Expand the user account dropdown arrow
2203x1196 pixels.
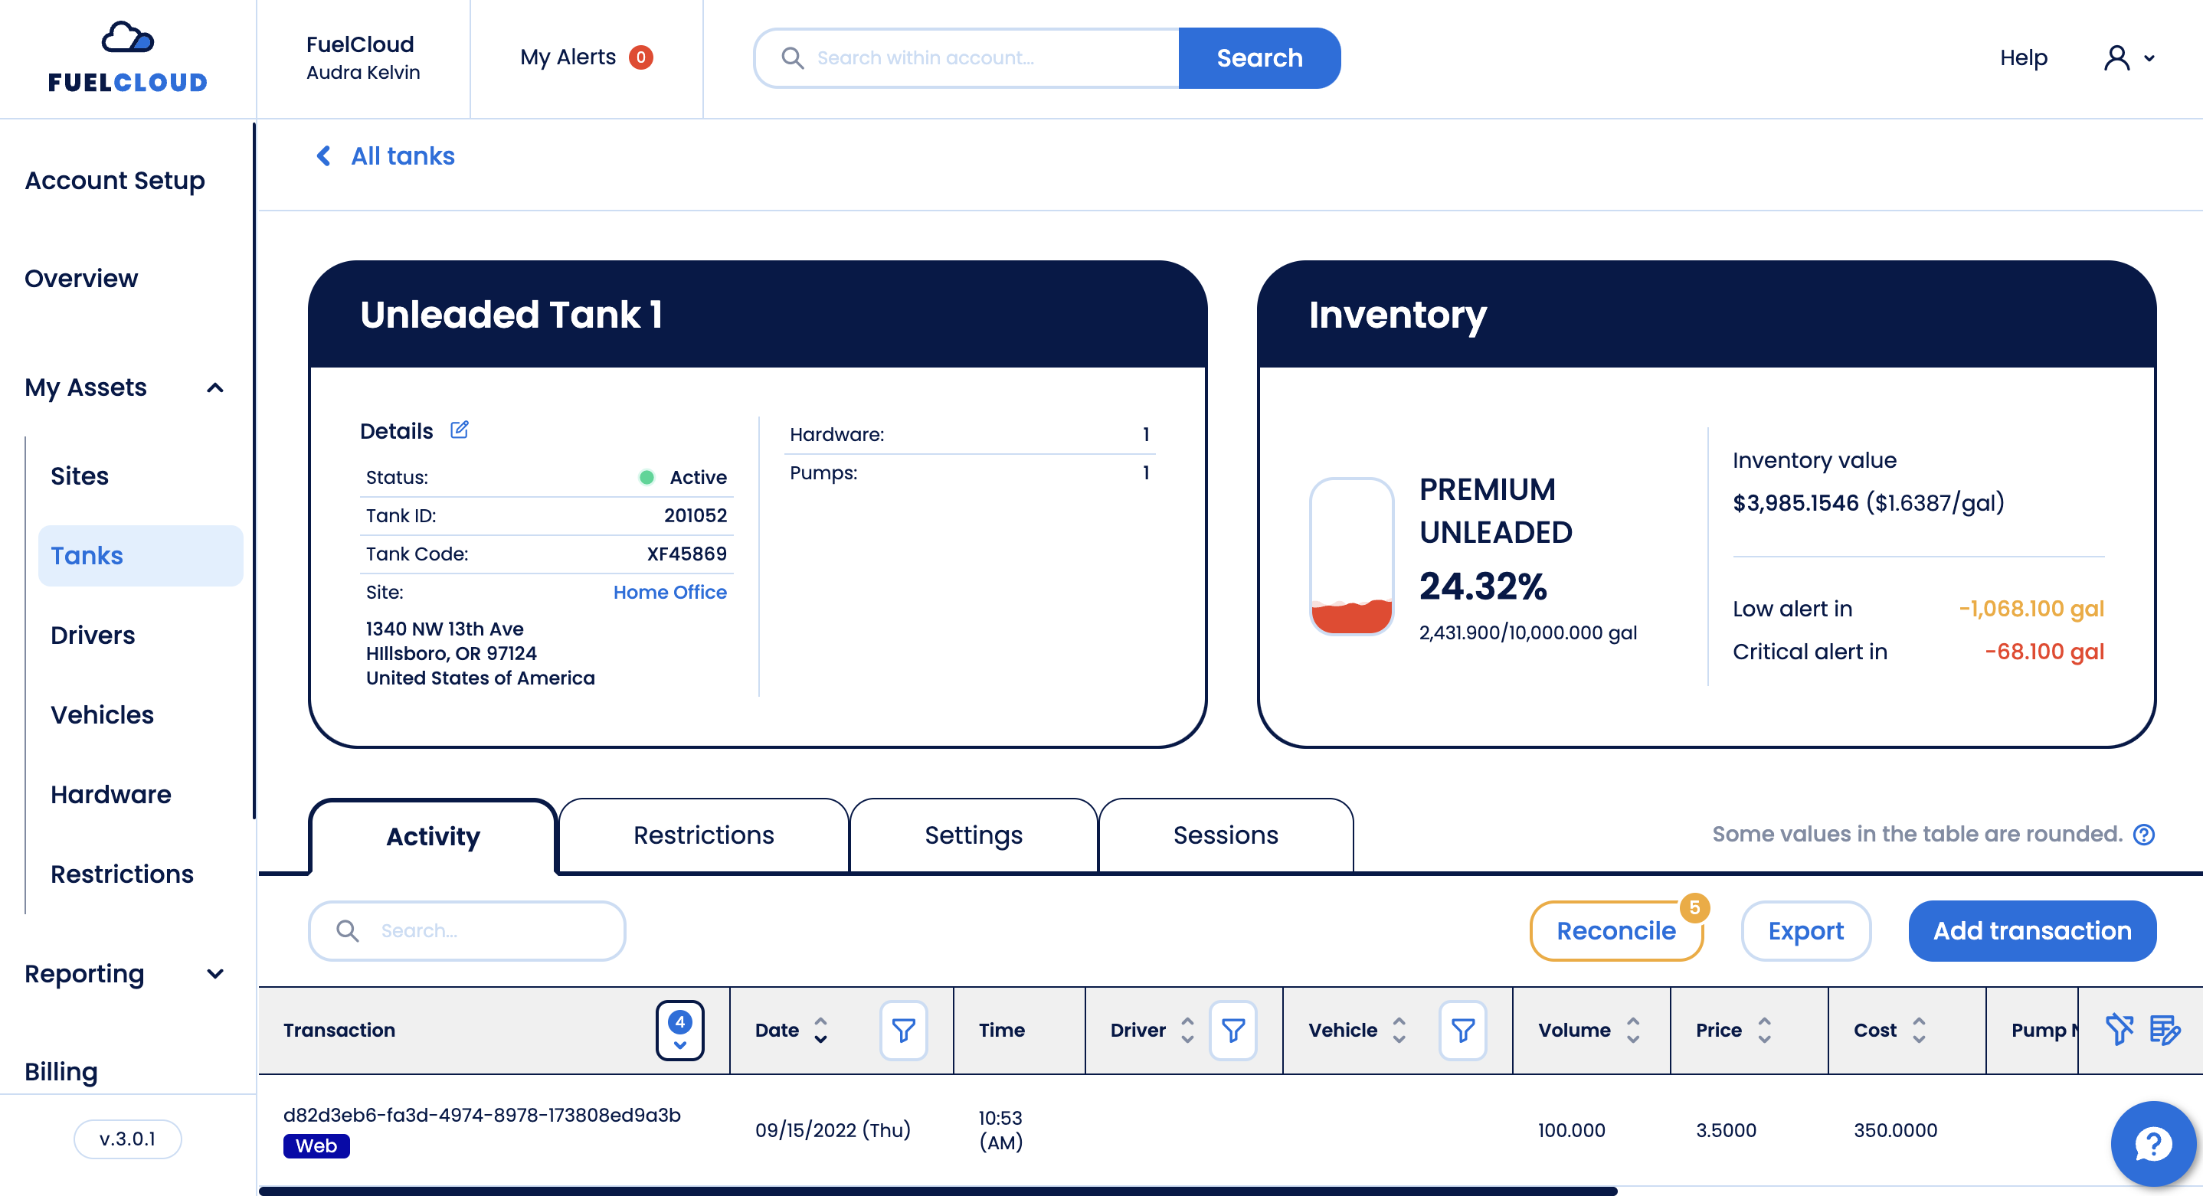click(2149, 59)
